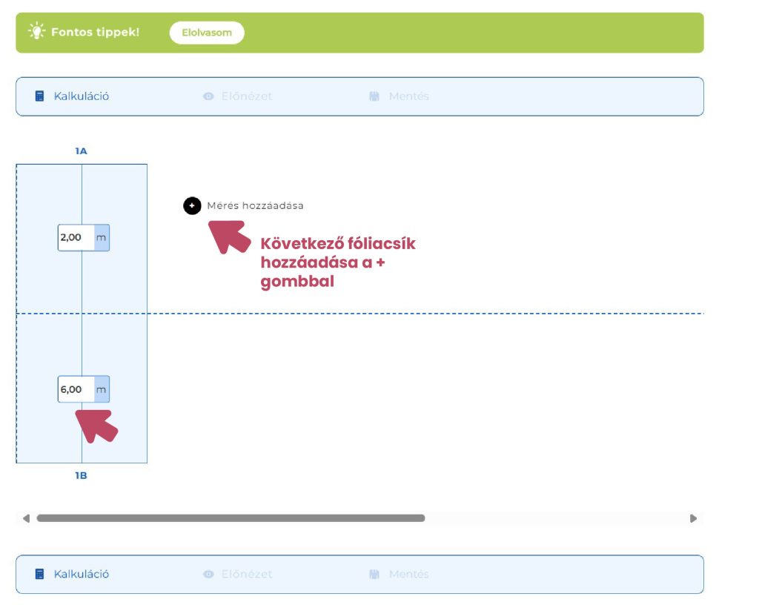The width and height of the screenshot is (759, 605).
Task: Switch to the bottom Előnézet tab
Action: 246,574
